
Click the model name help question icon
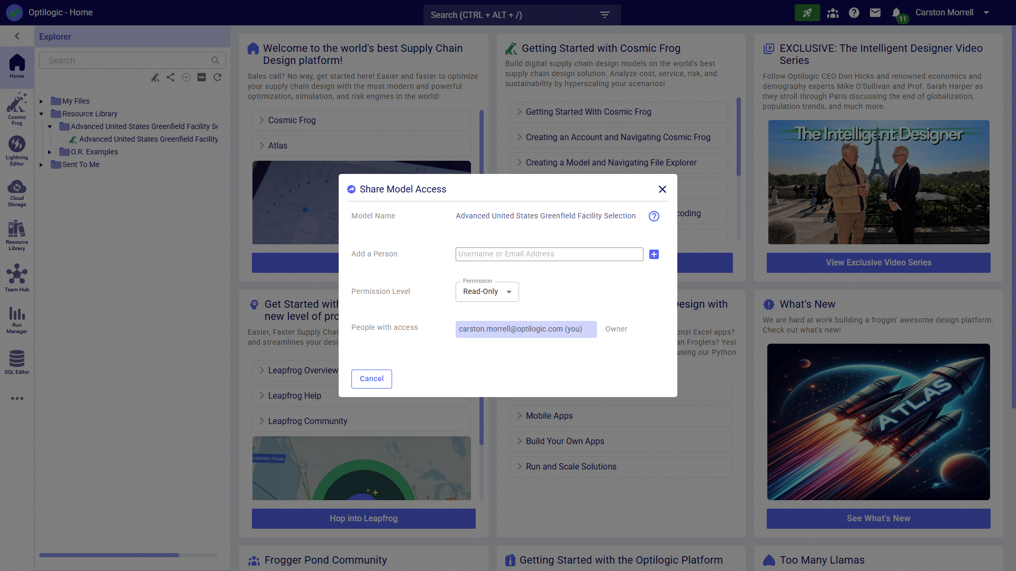[x=654, y=216]
